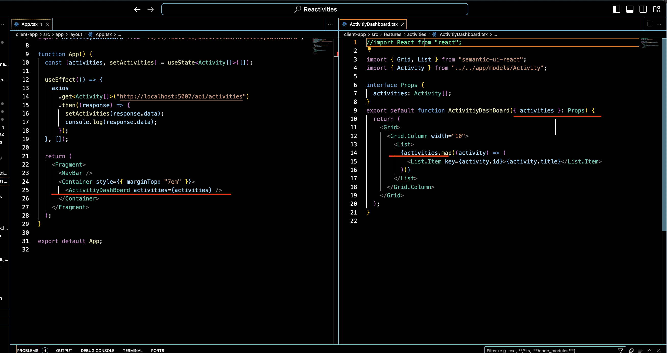The height and width of the screenshot is (353, 667).
Task: Toggle the bottom panel layout icon
Action: [630, 9]
